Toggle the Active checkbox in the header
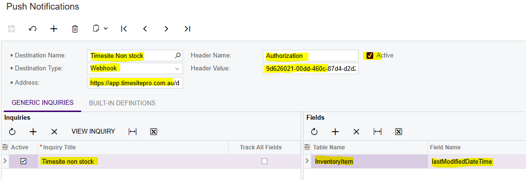Screen dimensions: 526x180 370,56
